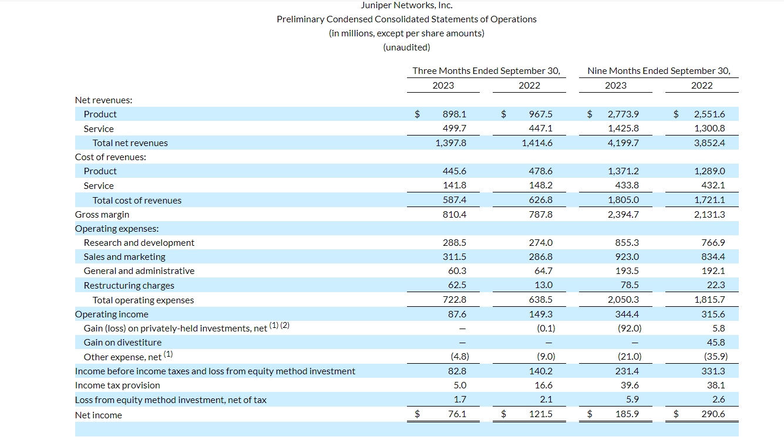Image resolution: width=784 pixels, height=440 pixels.
Task: Click the Gain on divestiture value 45.8
Action: [x=716, y=343]
